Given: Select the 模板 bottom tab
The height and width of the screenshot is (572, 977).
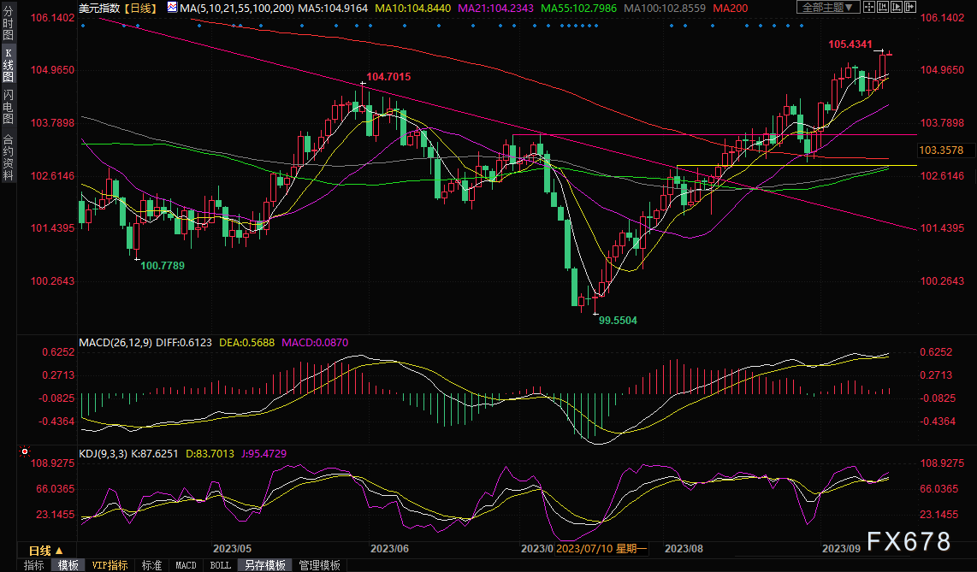Looking at the screenshot, I should point(68,565).
